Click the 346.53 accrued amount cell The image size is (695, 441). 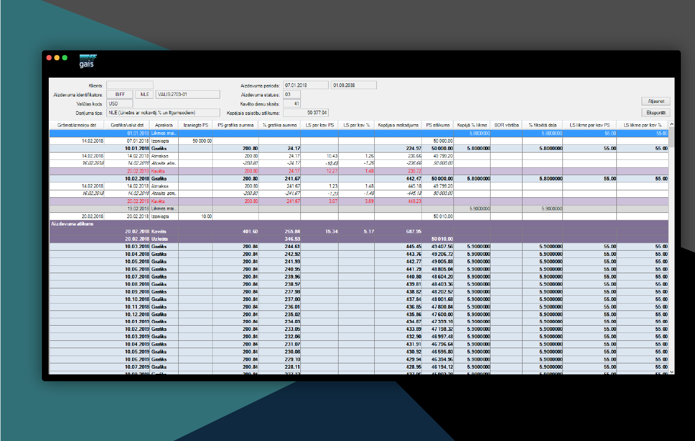pyautogui.click(x=279, y=239)
